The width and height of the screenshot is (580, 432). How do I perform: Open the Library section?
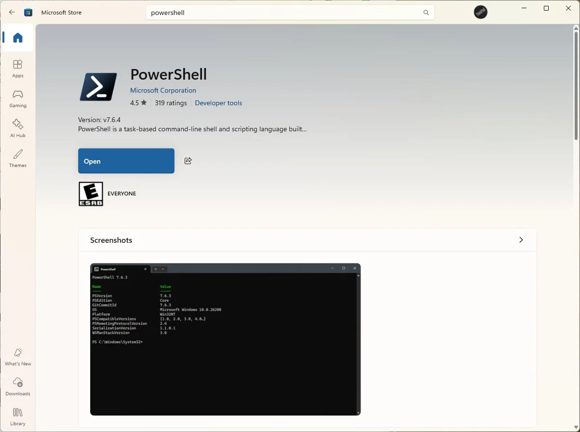pos(18,417)
